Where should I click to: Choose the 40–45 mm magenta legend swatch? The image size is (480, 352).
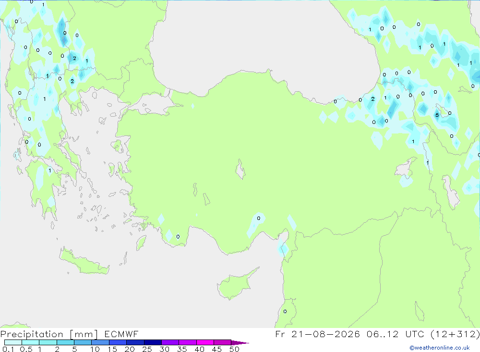205,342
